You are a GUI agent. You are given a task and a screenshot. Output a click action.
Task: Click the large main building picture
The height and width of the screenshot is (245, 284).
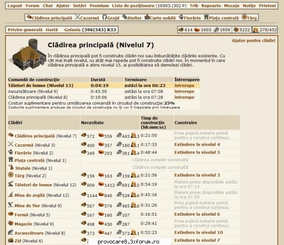[x=27, y=54]
